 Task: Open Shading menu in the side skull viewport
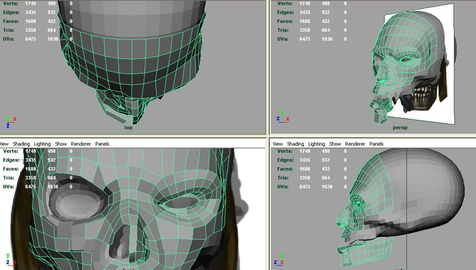tap(295, 144)
